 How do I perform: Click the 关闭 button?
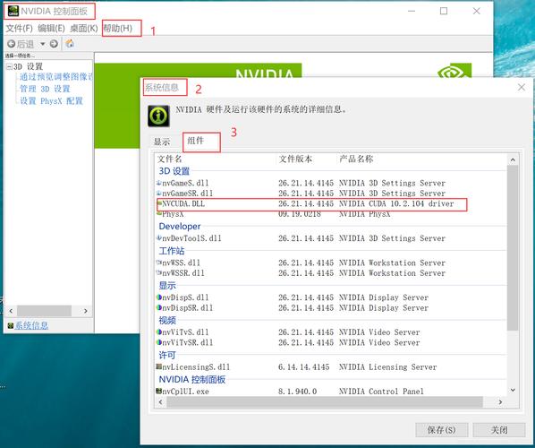499,430
